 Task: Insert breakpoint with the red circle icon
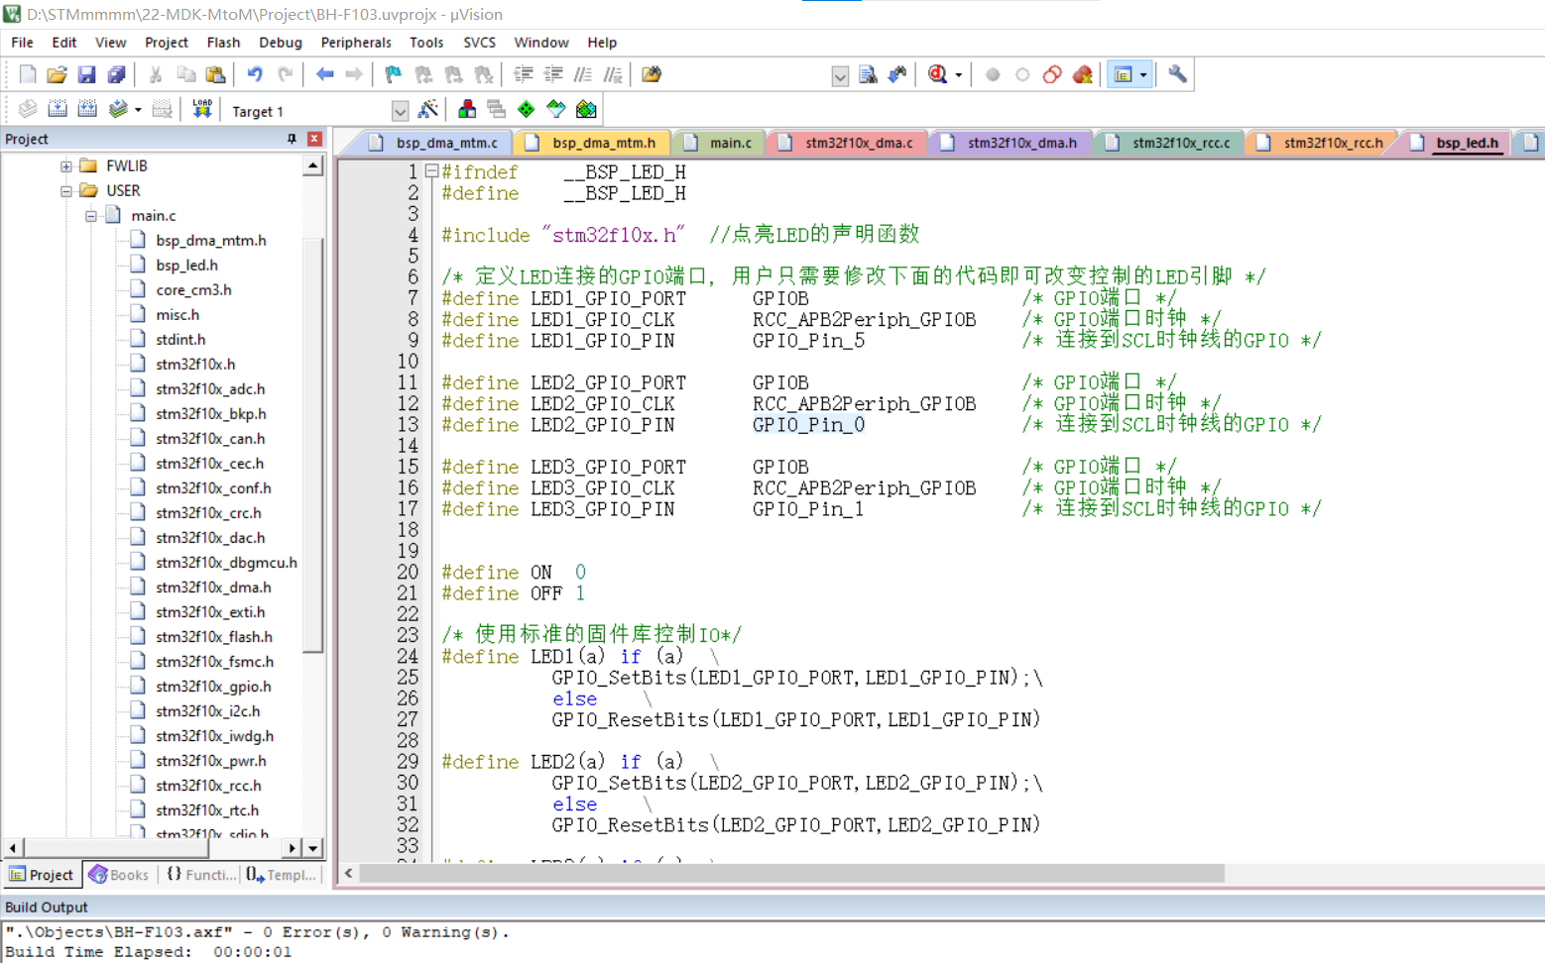pyautogui.click(x=993, y=74)
